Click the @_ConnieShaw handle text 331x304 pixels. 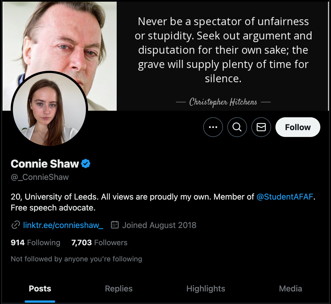point(40,177)
